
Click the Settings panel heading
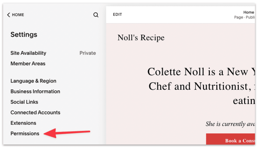(x=24, y=35)
